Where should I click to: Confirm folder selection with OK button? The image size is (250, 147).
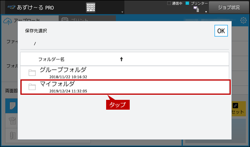point(221,31)
